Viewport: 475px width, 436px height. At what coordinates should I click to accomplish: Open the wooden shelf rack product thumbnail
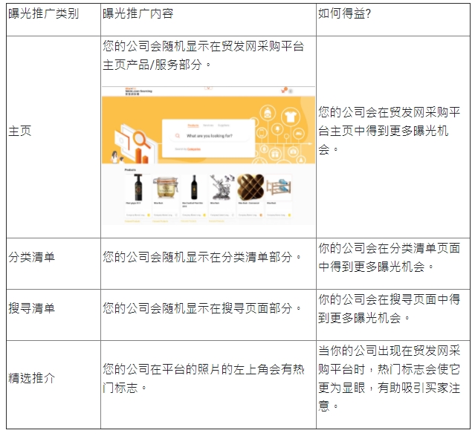click(x=279, y=187)
